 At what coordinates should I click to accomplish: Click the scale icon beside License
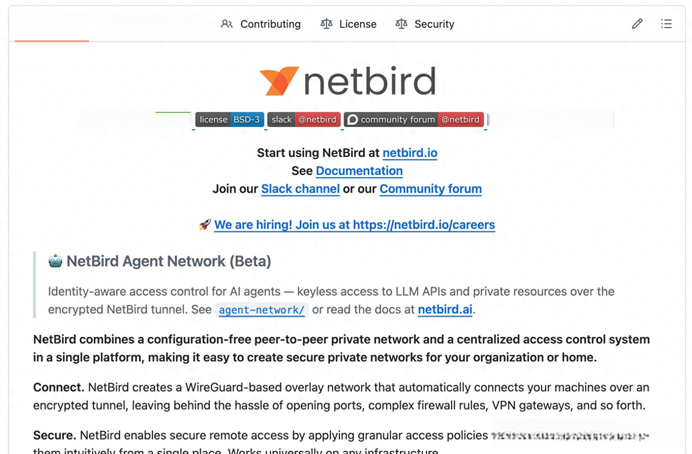coord(326,24)
